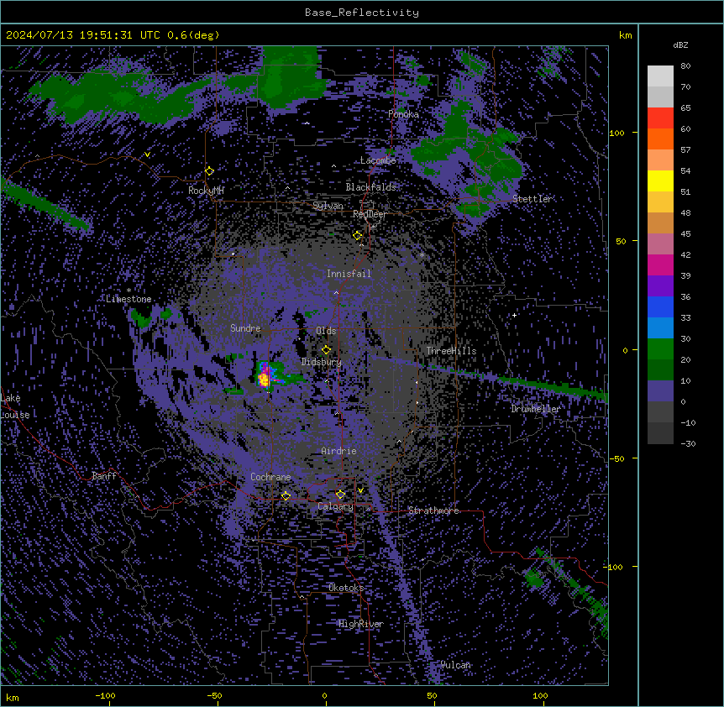Click the yellow diamond marker below RedDeer

357,235
